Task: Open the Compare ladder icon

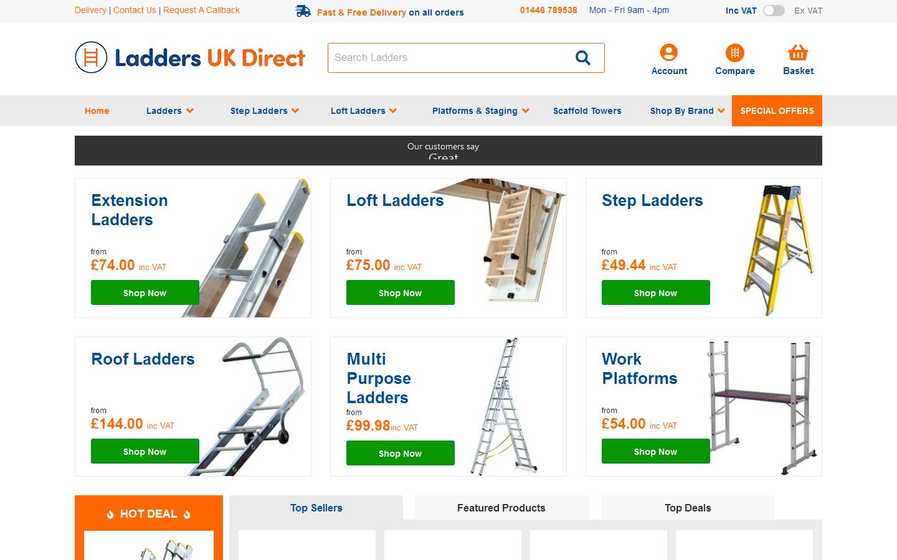Action: click(735, 52)
